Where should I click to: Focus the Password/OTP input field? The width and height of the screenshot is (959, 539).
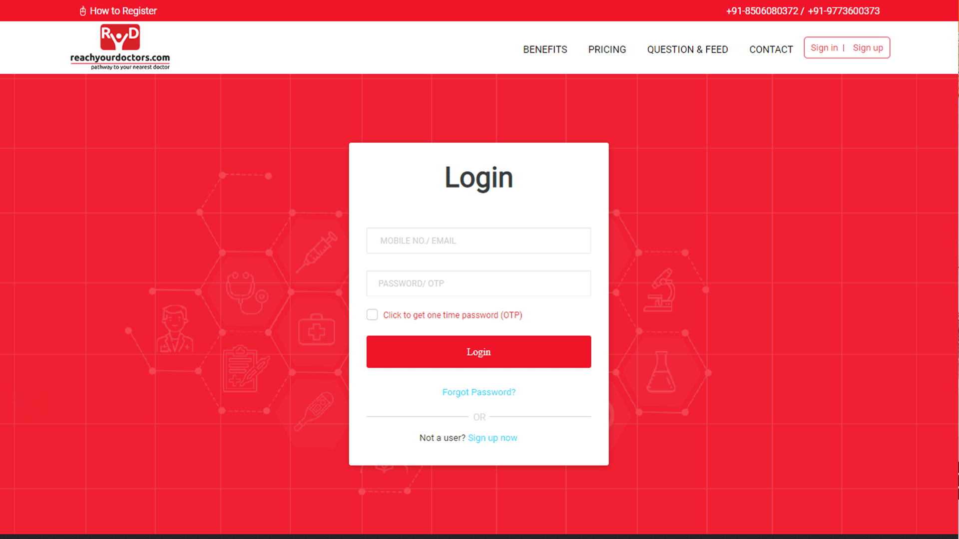(479, 283)
